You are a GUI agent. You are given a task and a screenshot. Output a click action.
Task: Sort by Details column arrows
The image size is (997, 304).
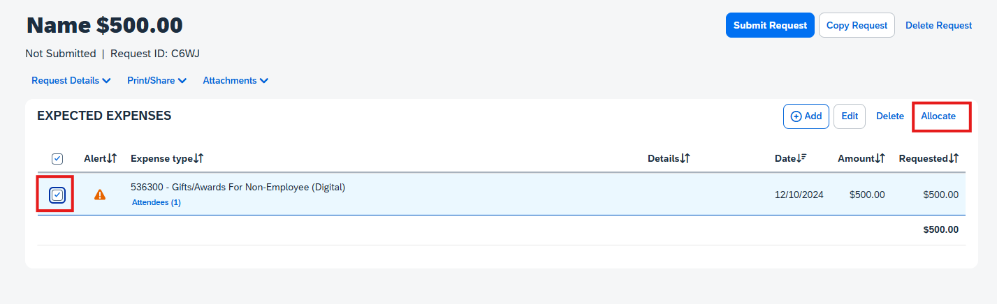[x=685, y=159]
